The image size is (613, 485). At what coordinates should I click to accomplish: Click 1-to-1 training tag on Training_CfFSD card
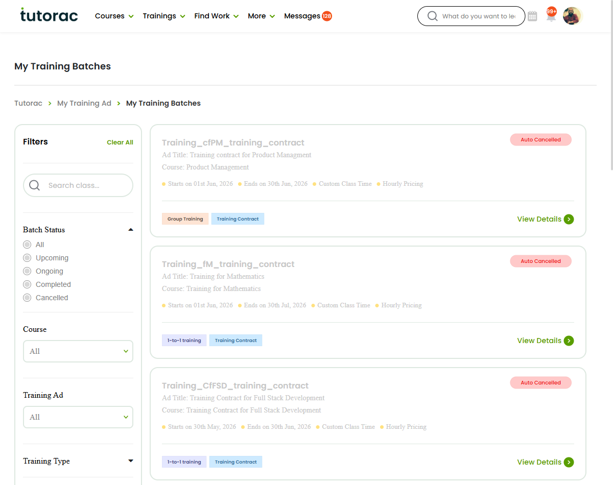pyautogui.click(x=184, y=462)
